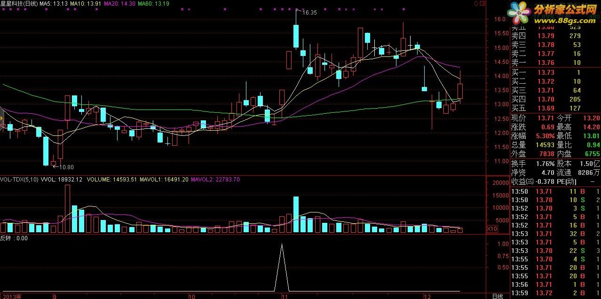Click the 最低 low value 13.01
The width and height of the screenshot is (601, 299).
pyautogui.click(x=591, y=136)
